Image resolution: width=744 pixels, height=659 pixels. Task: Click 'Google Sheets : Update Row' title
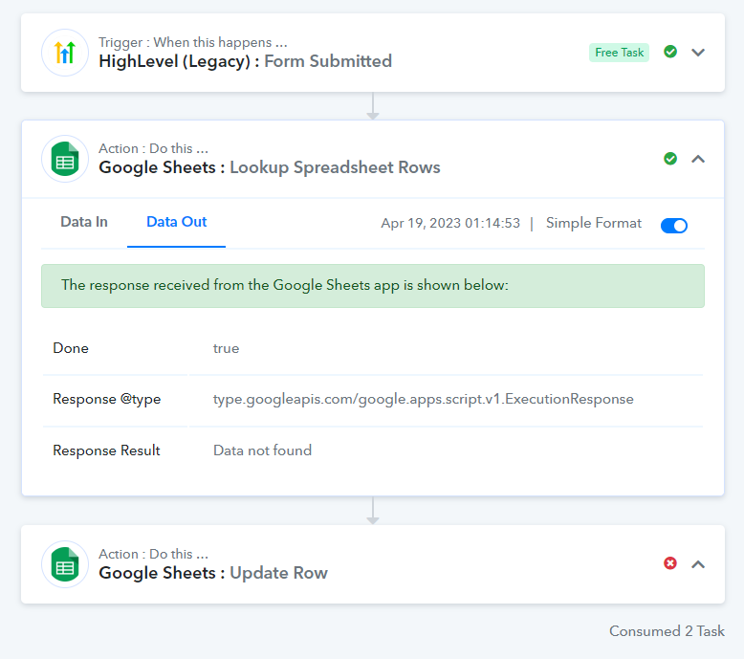[213, 573]
